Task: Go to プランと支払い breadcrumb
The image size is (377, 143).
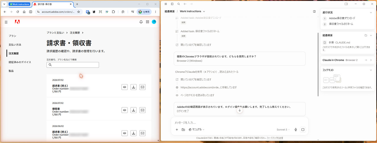Action: click(x=55, y=33)
